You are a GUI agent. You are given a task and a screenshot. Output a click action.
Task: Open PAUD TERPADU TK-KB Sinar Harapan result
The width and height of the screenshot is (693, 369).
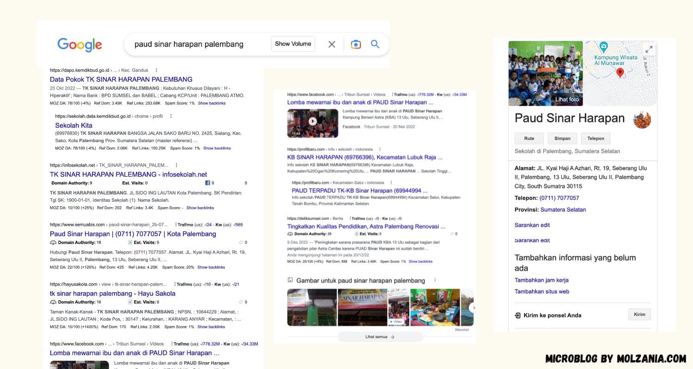click(x=359, y=190)
